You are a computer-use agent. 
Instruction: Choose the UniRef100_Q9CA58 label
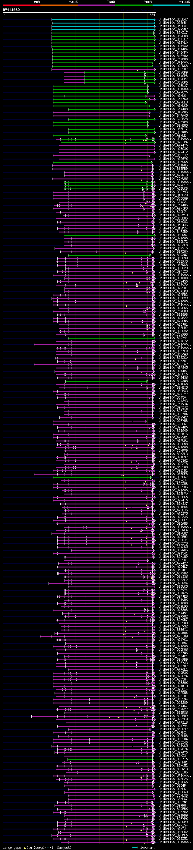[173, 444]
